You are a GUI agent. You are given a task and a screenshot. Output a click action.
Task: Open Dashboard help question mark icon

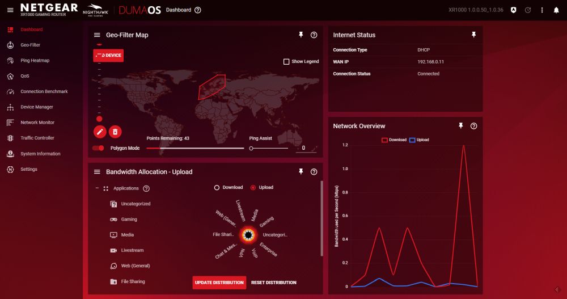[x=197, y=10]
